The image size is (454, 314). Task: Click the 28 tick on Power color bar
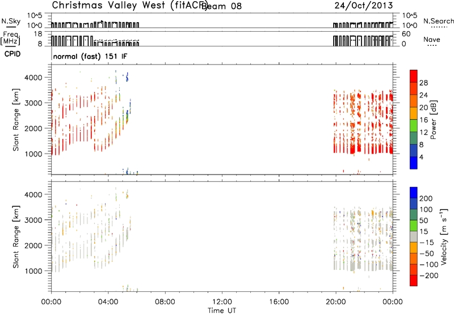tap(423, 83)
